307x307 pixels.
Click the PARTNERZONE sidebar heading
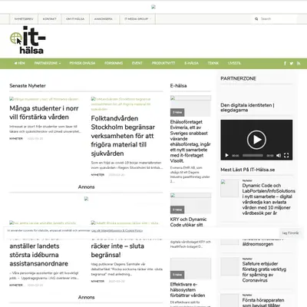pyautogui.click(x=238, y=78)
